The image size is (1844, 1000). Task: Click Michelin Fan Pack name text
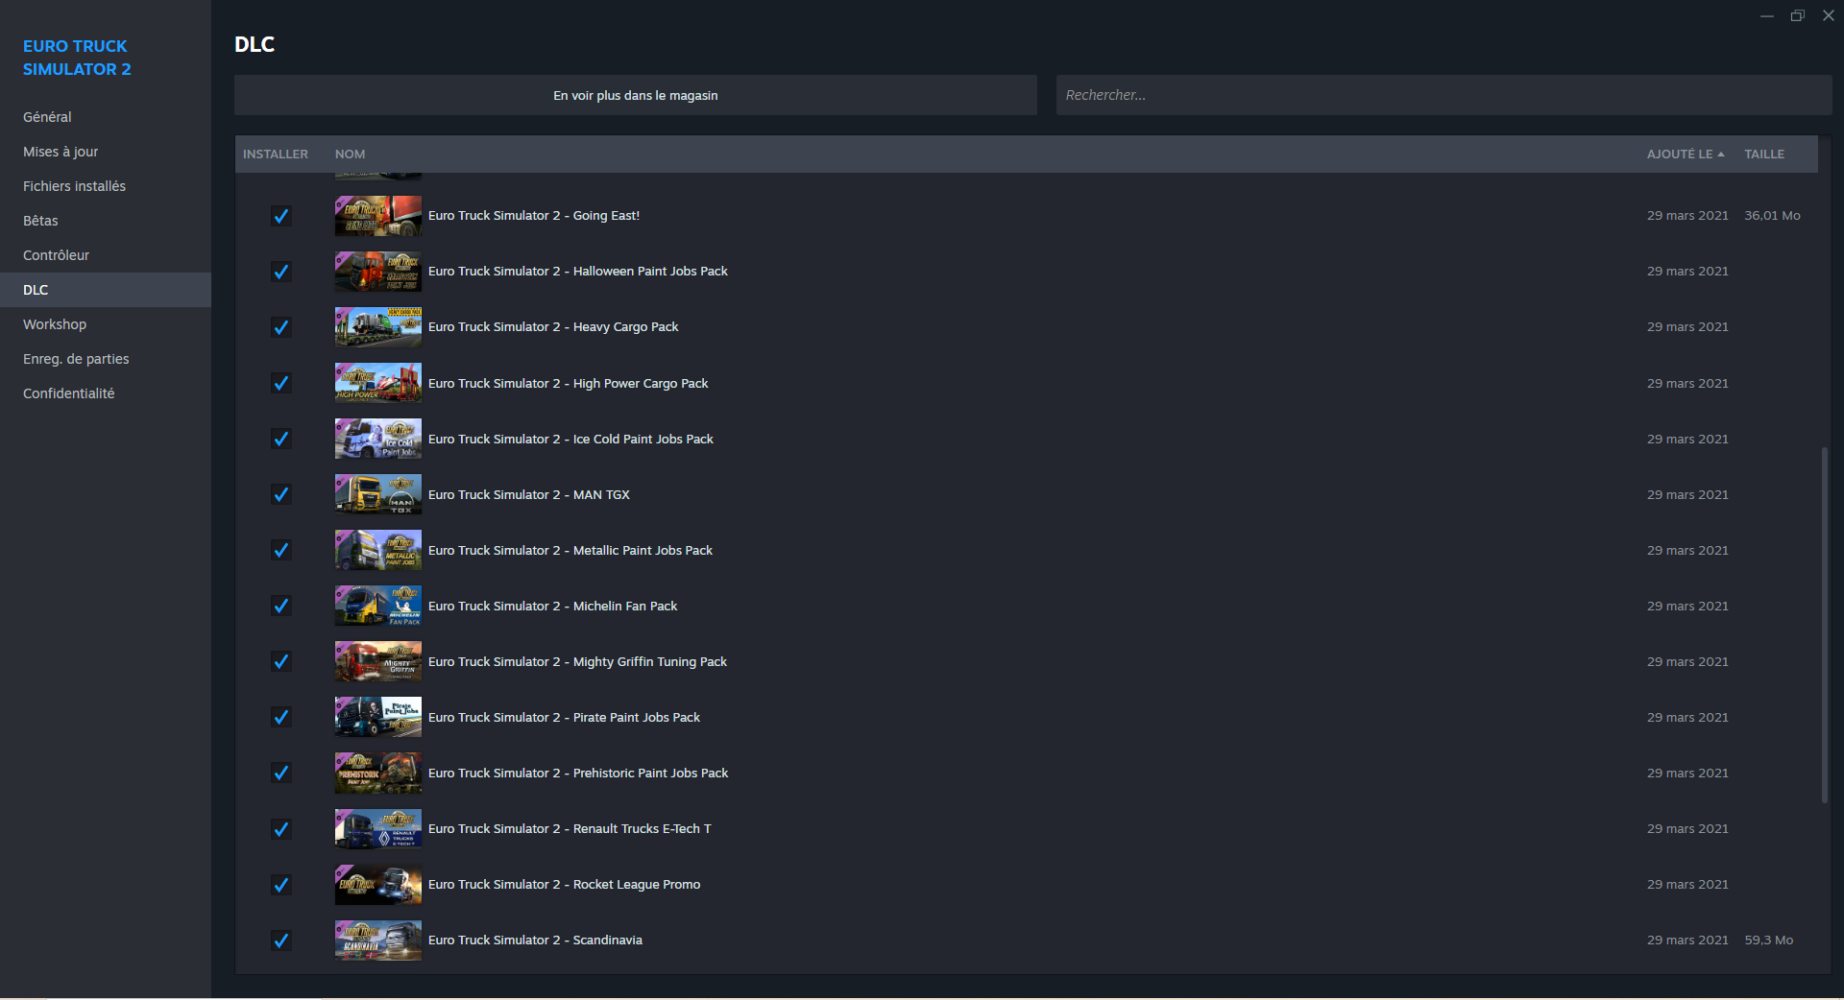click(553, 606)
